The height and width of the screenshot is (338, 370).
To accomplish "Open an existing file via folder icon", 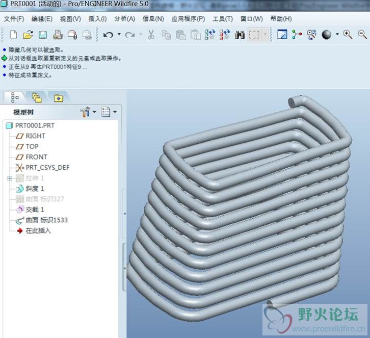I will (28, 35).
